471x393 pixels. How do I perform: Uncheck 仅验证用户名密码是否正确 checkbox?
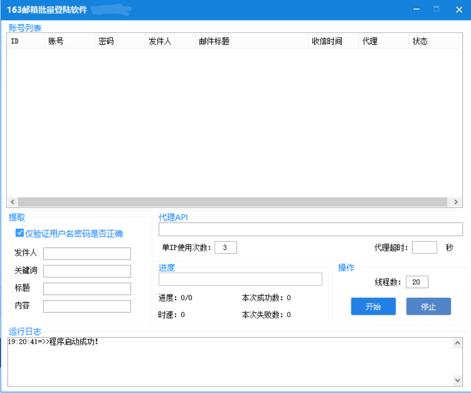click(20, 233)
